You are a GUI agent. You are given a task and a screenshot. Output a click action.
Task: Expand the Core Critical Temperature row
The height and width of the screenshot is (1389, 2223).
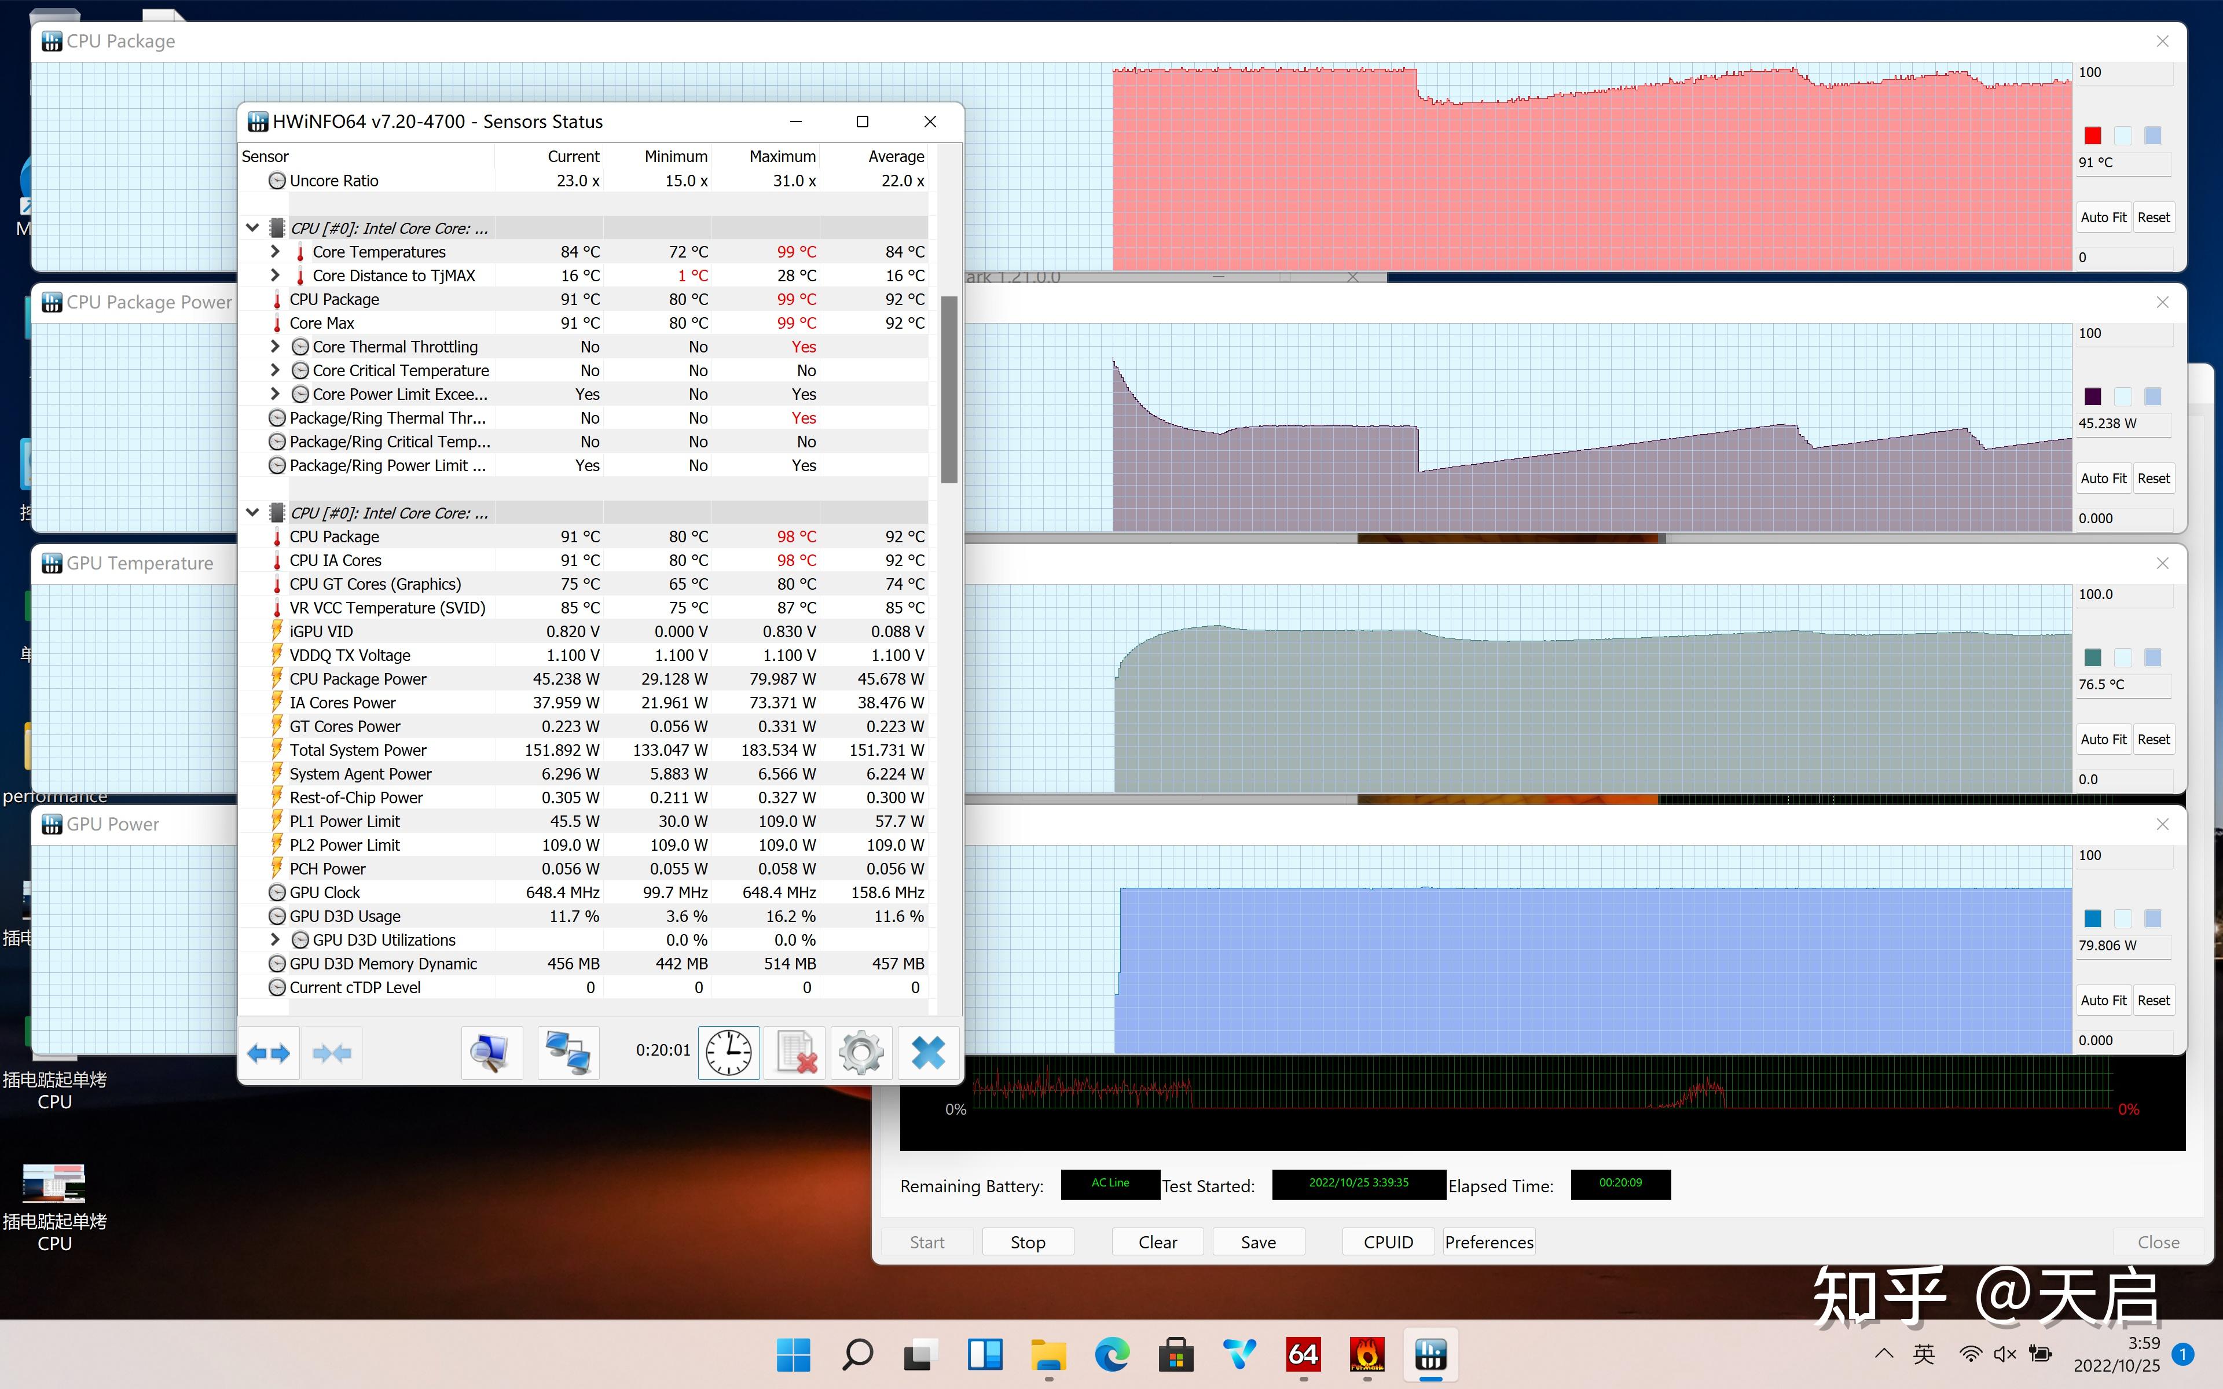[274, 370]
